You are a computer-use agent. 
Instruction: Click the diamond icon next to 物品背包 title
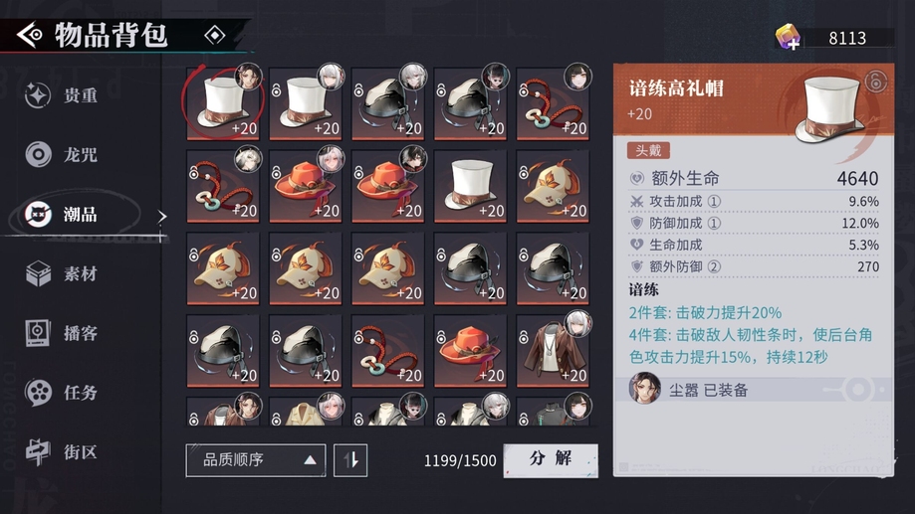point(215,36)
